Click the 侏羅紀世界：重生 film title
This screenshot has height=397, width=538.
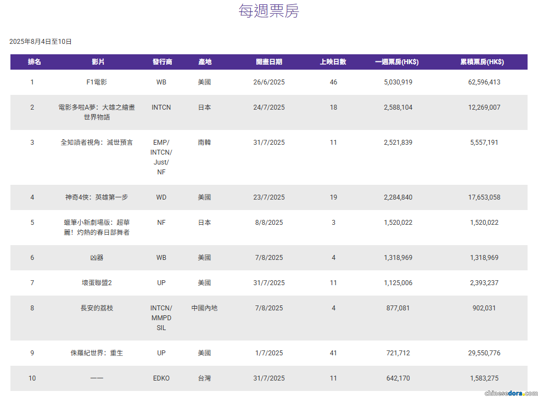coord(97,353)
